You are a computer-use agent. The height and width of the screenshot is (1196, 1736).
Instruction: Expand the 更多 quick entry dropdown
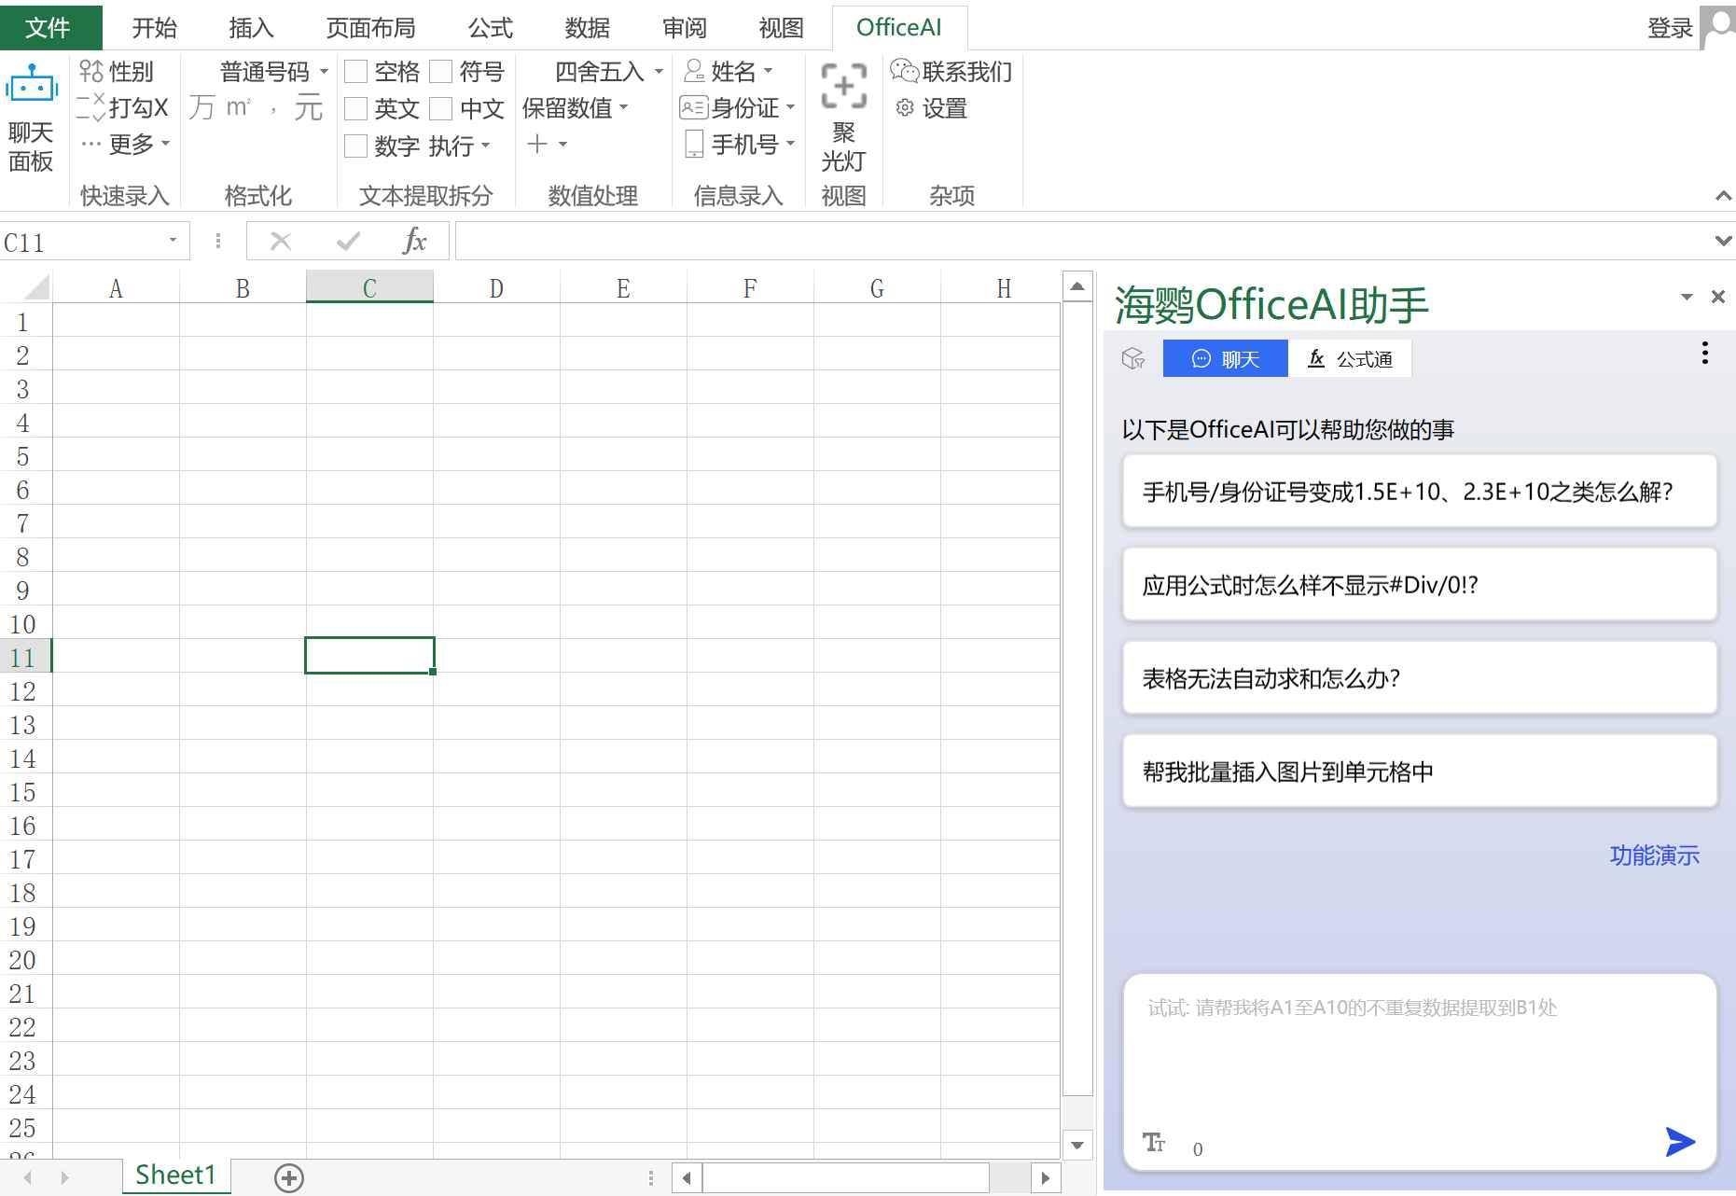[x=166, y=144]
